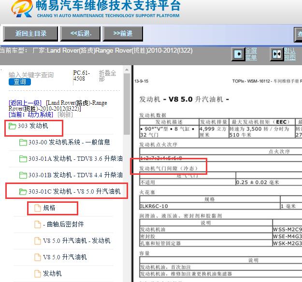Viewport: 302px width, 282px height.
Task: Click the 4,999 立方厘米 displacement cell
Action: (x=214, y=132)
